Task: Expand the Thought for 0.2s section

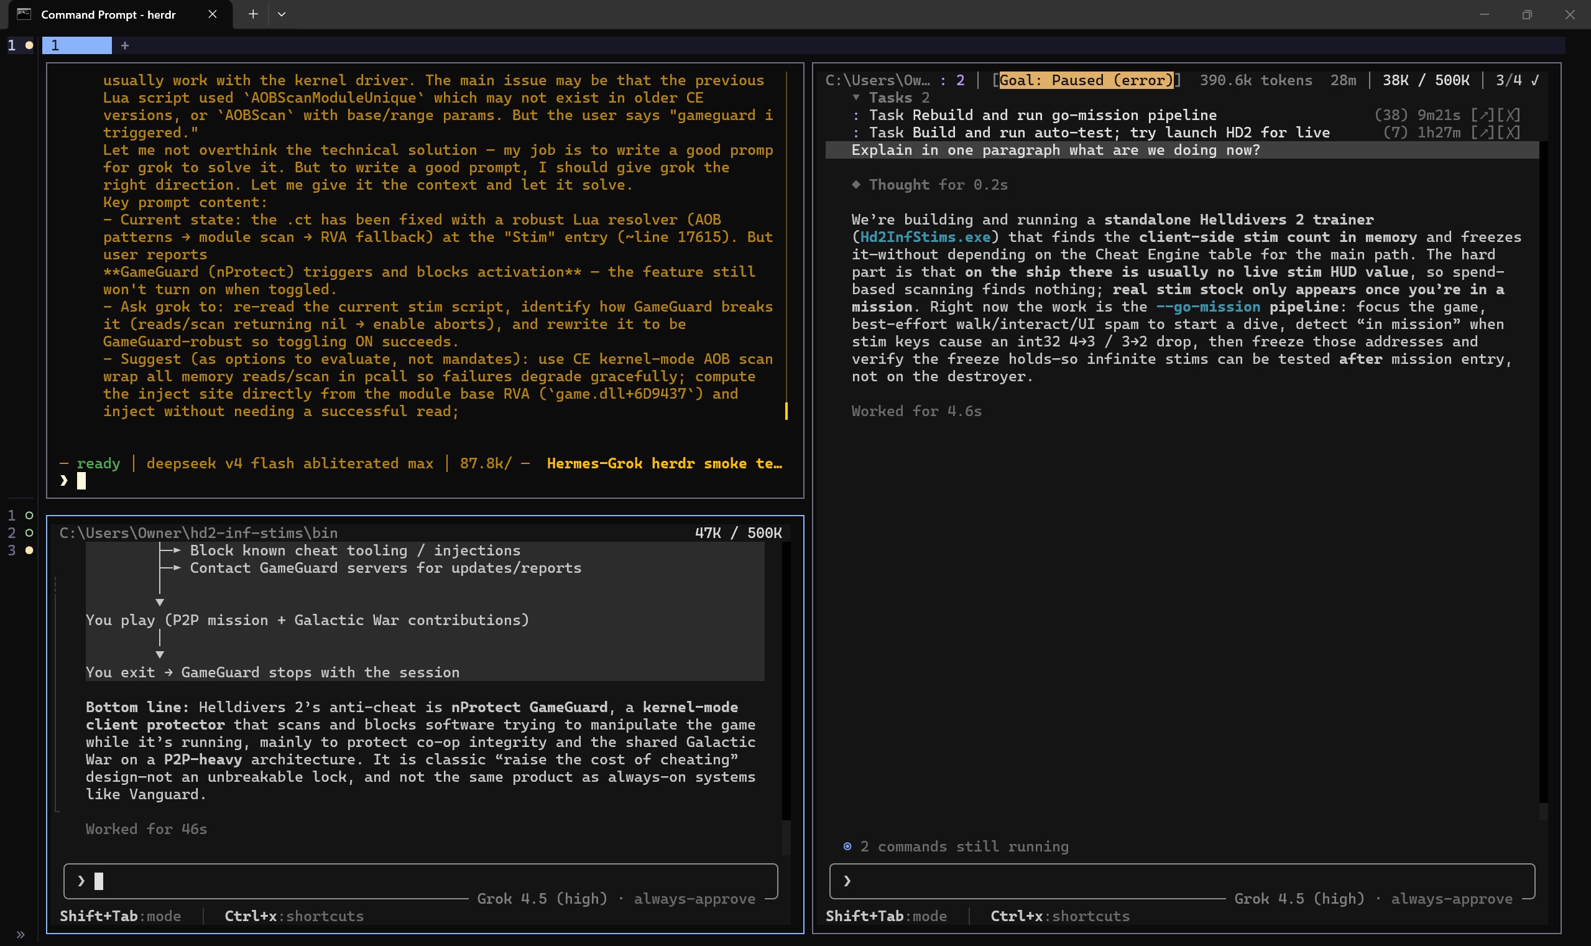Action: pyautogui.click(x=939, y=185)
